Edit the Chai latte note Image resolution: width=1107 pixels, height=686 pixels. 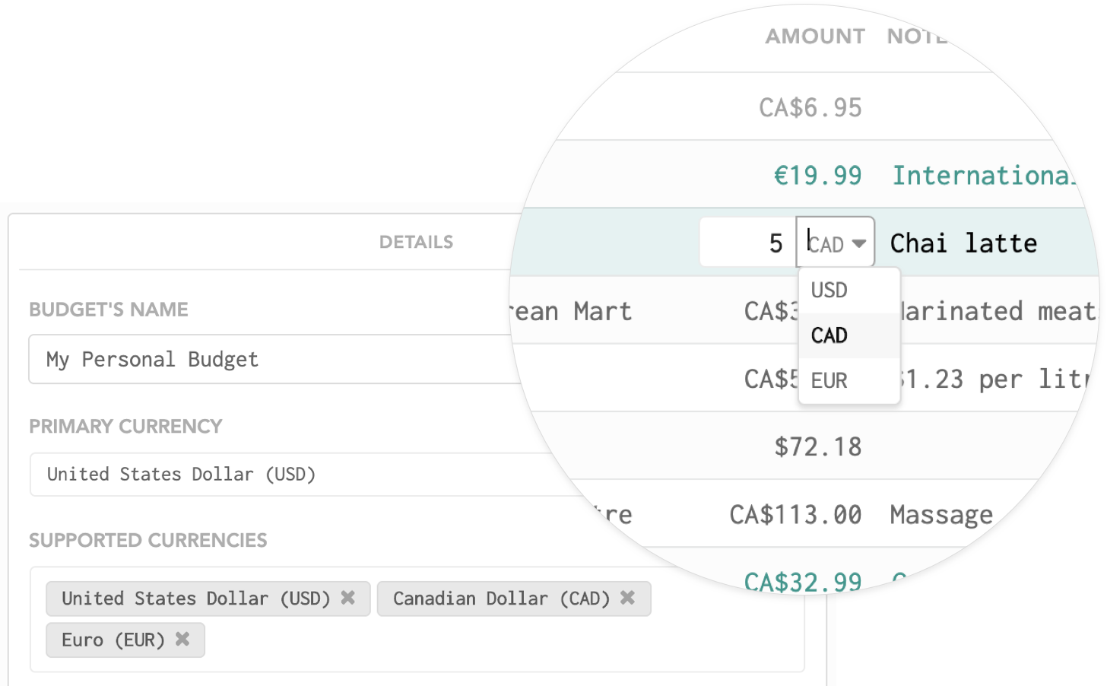click(x=963, y=243)
